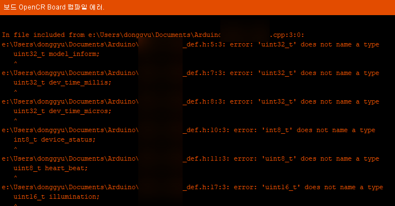Click the 'uint16_t illumination;' code line
The width and height of the screenshot is (395, 206).
click(57, 196)
